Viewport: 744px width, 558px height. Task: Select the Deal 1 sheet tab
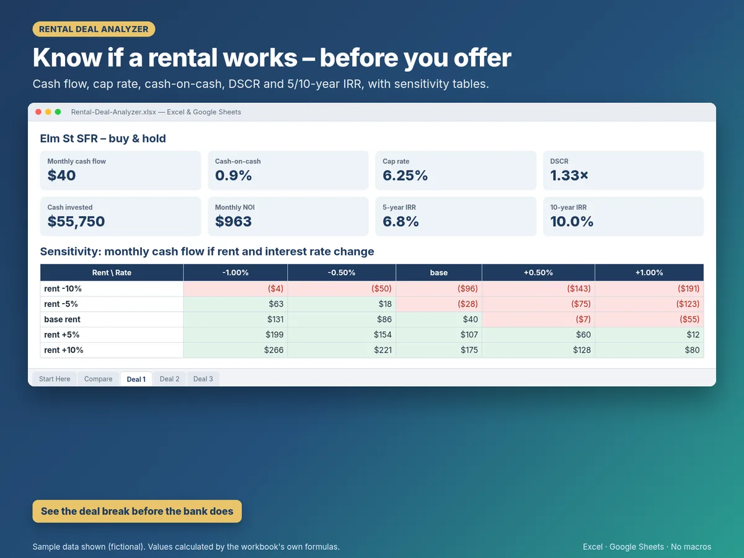[x=136, y=379]
